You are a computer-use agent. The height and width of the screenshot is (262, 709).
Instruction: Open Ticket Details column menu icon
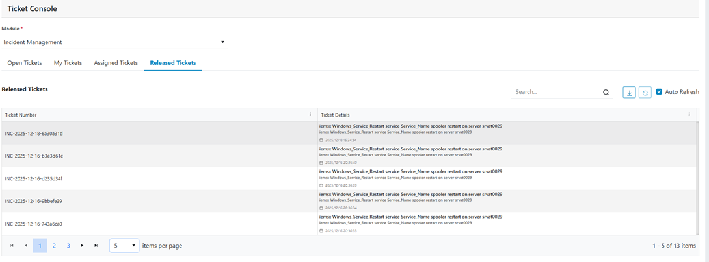[x=689, y=115]
